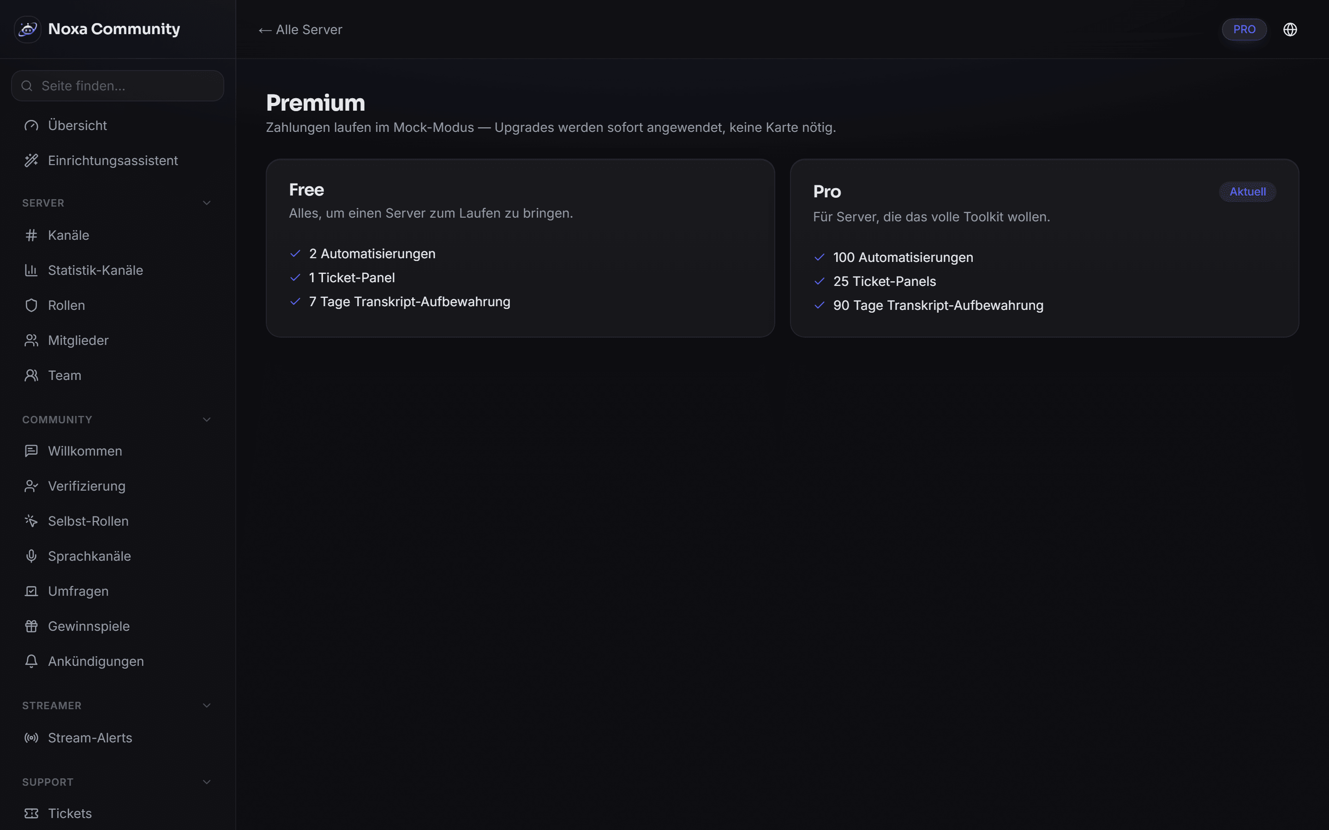
Task: Open Tickets via the ticket icon
Action: click(x=31, y=813)
